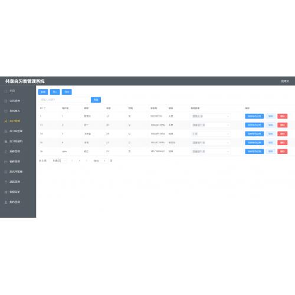Click the jump-to-page number input in pagination
The height and width of the screenshot is (295, 295).
coord(104,160)
